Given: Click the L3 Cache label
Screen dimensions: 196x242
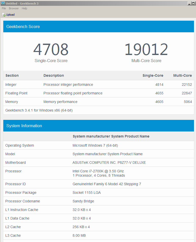Looking at the screenshot, I should (13, 235).
